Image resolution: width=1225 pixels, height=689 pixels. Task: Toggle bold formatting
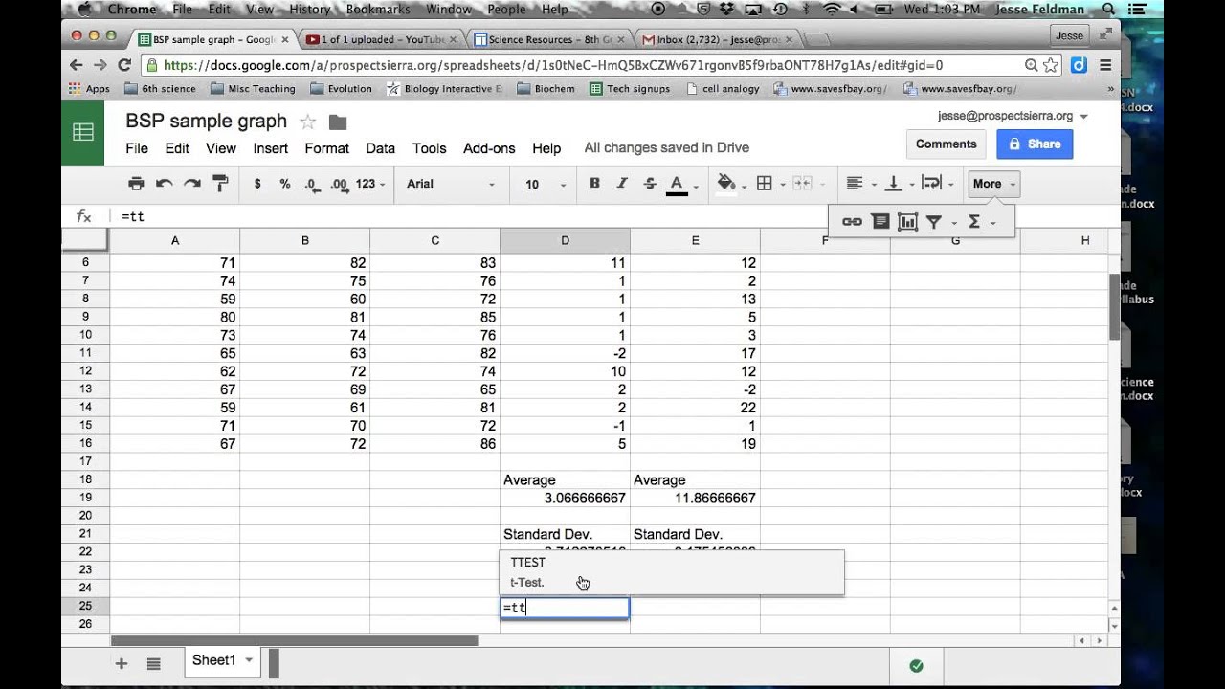(594, 184)
